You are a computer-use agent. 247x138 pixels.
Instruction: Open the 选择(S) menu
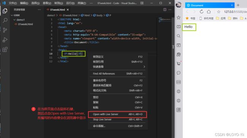click(x=35, y=3)
